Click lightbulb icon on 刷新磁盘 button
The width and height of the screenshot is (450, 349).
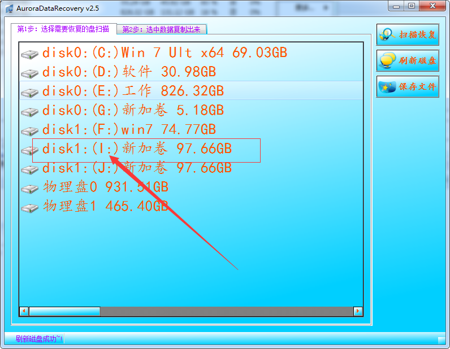pyautogui.click(x=387, y=60)
